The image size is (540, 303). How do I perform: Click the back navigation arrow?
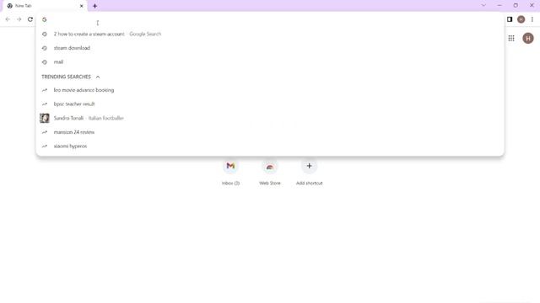[8, 19]
